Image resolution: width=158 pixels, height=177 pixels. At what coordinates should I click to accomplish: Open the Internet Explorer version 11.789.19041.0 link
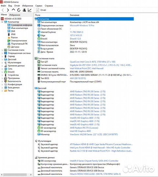coord(76,32)
